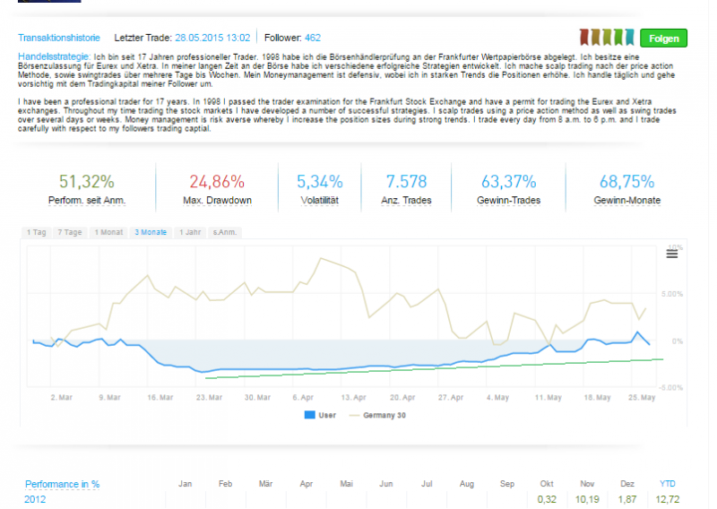The height and width of the screenshot is (509, 717).
Task: Click the red ribbon rating icon
Action: pos(584,38)
